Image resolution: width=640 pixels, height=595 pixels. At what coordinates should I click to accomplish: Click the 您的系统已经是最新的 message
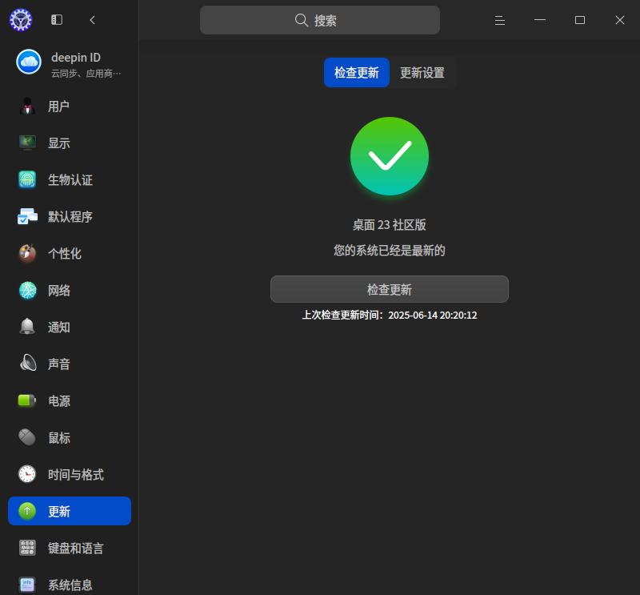click(x=390, y=250)
